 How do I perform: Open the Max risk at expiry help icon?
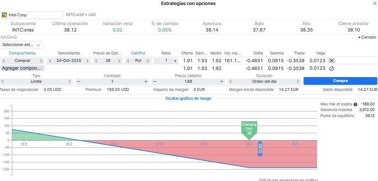click(355, 104)
